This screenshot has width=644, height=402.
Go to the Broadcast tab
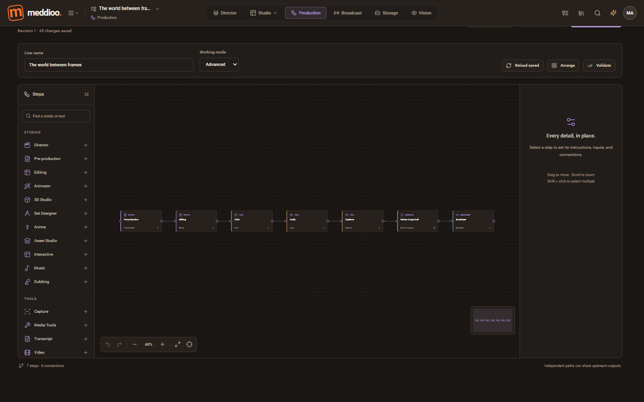347,13
